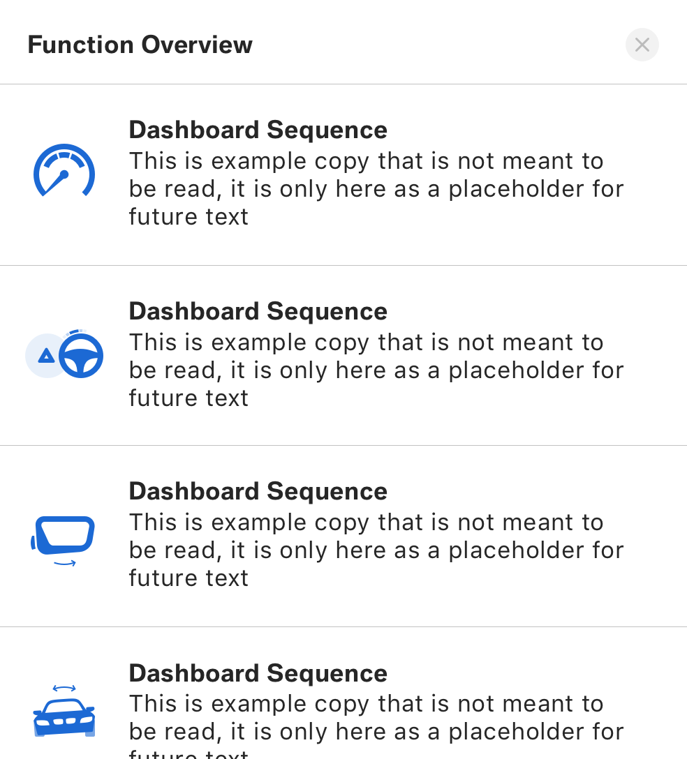Screen dimensions: 687x759
Task: Expand the first Dashboard Sequence row
Action: [343, 173]
